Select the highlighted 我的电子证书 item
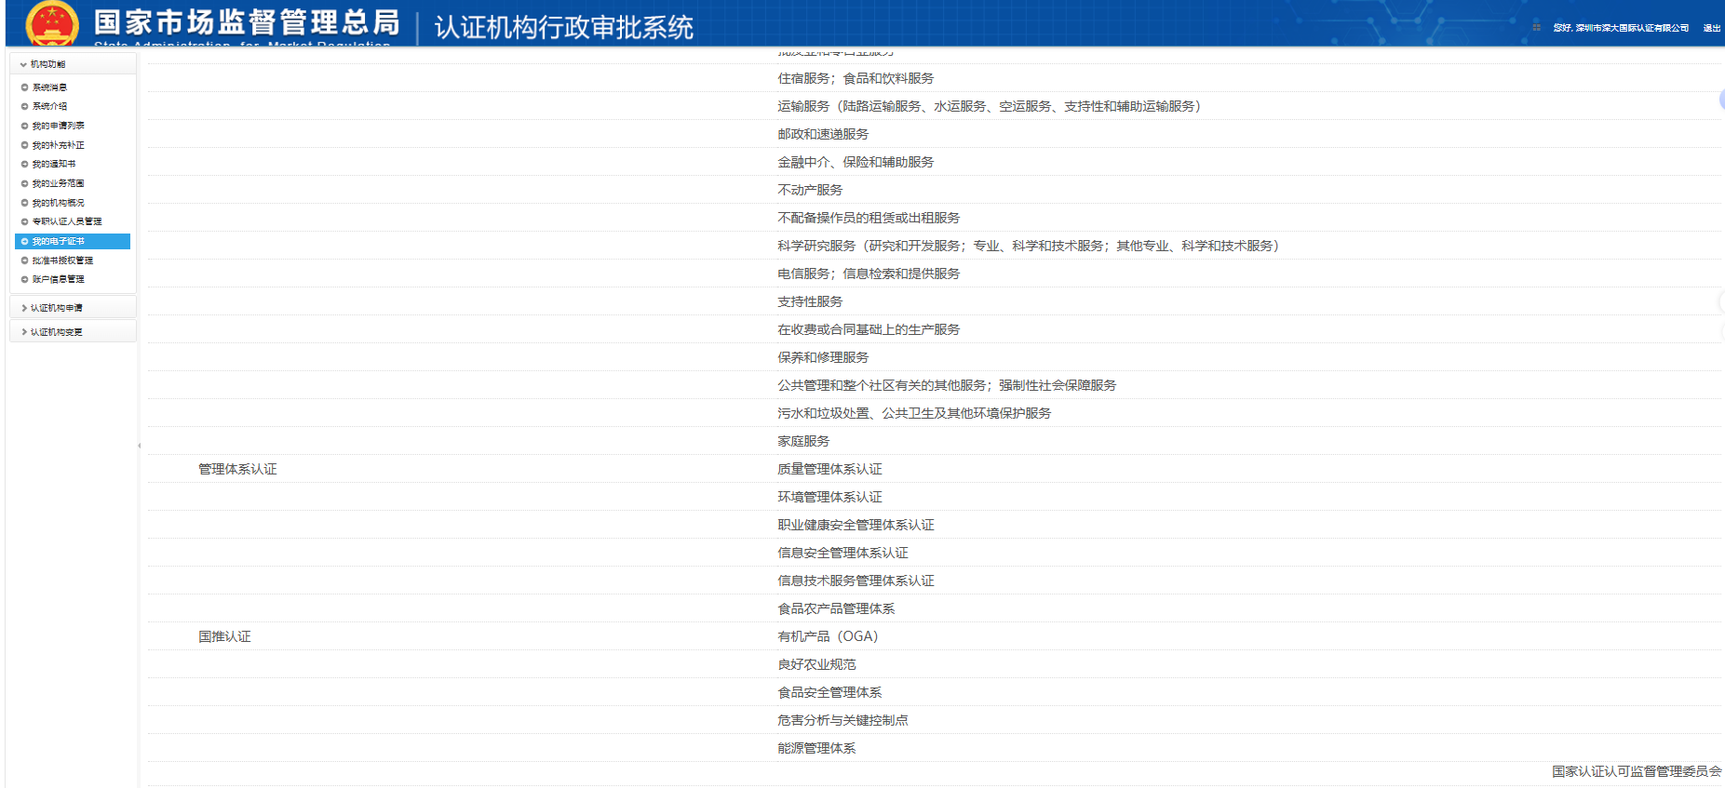1725x788 pixels. [73, 241]
